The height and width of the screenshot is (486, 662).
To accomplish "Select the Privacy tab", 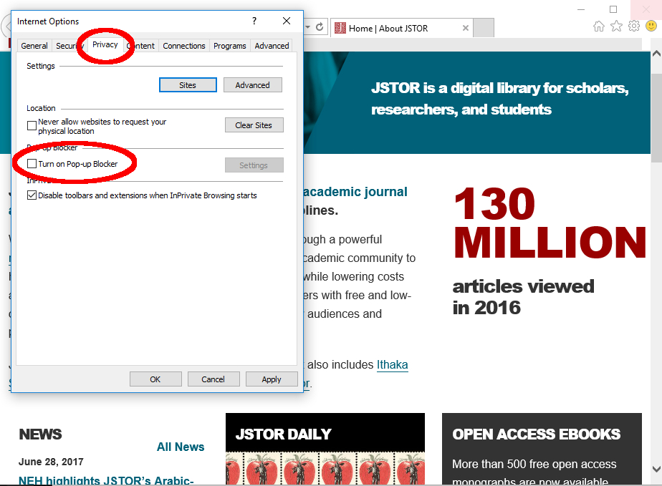I will (x=105, y=44).
